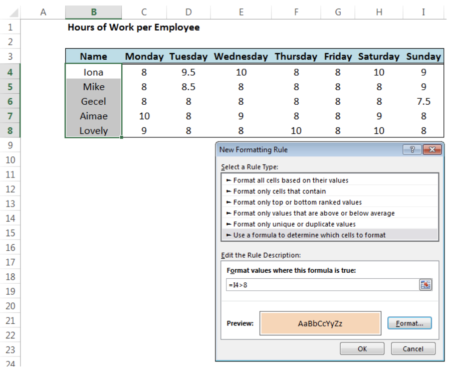Cancel the New Formatting Rule dialog

click(413, 348)
